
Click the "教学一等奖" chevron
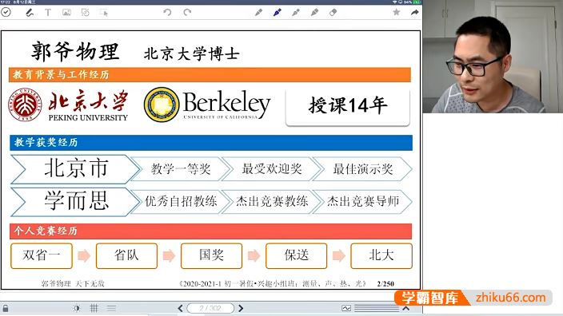click(181, 168)
